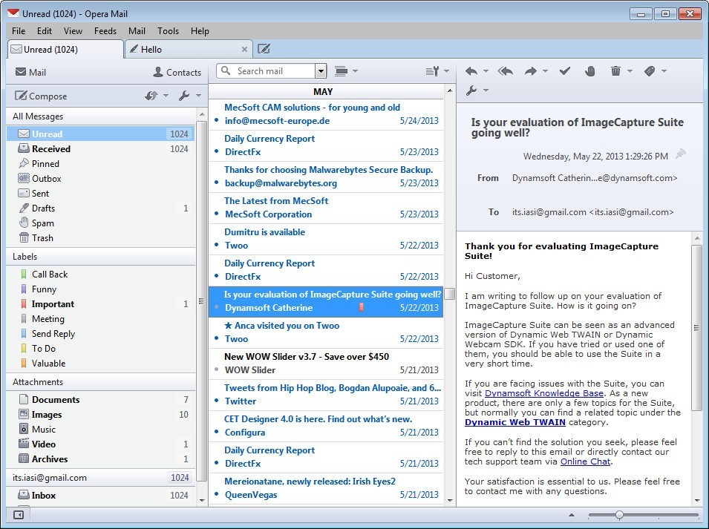709x529 pixels.
Task: Click the check/send mail sync icon
Action: pyautogui.click(x=151, y=96)
